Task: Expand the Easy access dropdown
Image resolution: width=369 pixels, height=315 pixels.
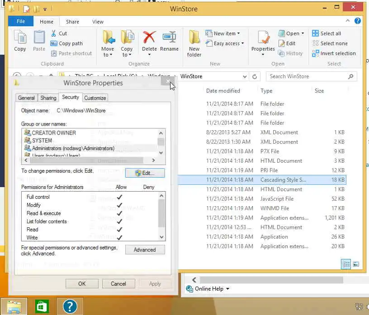Action: point(242,43)
